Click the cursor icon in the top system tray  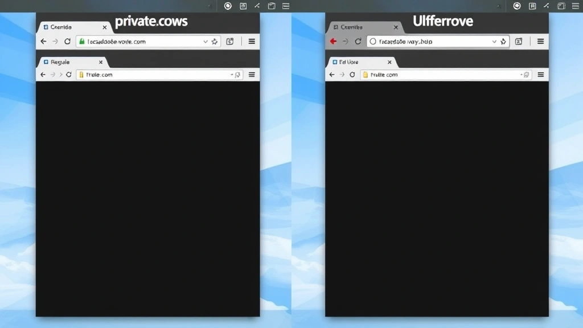click(256, 6)
